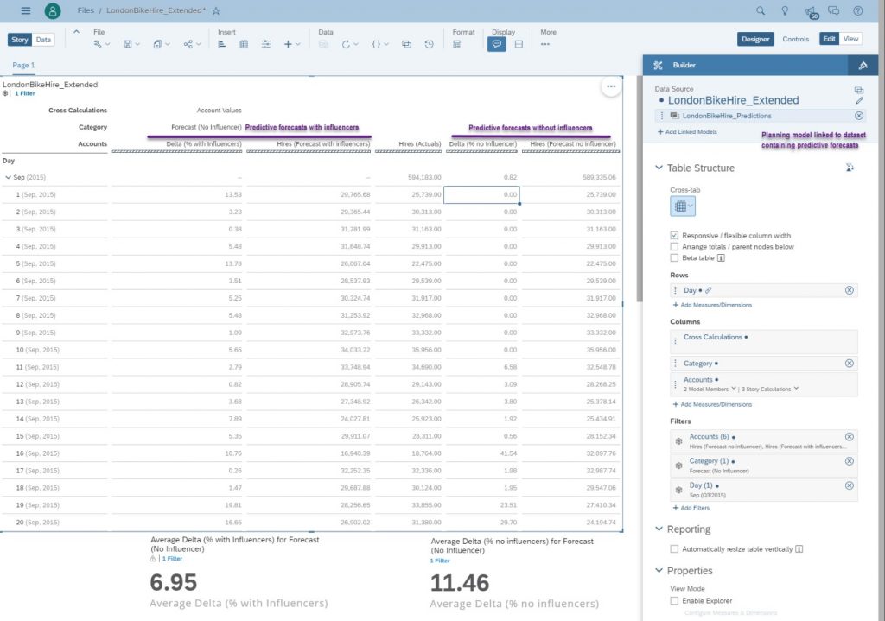Click the link dimensions icon under Data

[x=406, y=44]
